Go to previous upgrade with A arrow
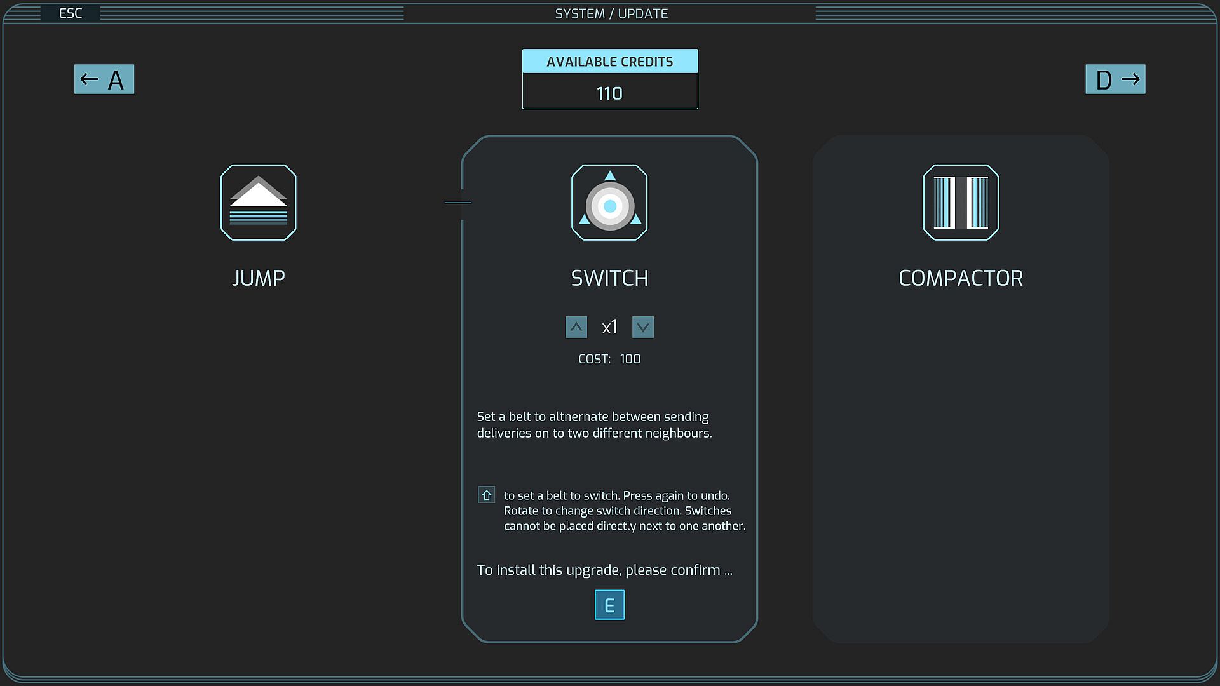Viewport: 1220px width, 686px height. tap(104, 79)
